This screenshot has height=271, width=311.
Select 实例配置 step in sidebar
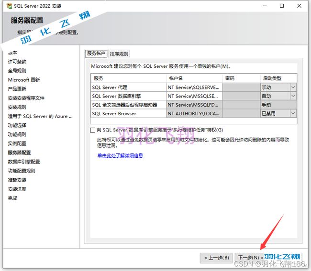[17, 143]
